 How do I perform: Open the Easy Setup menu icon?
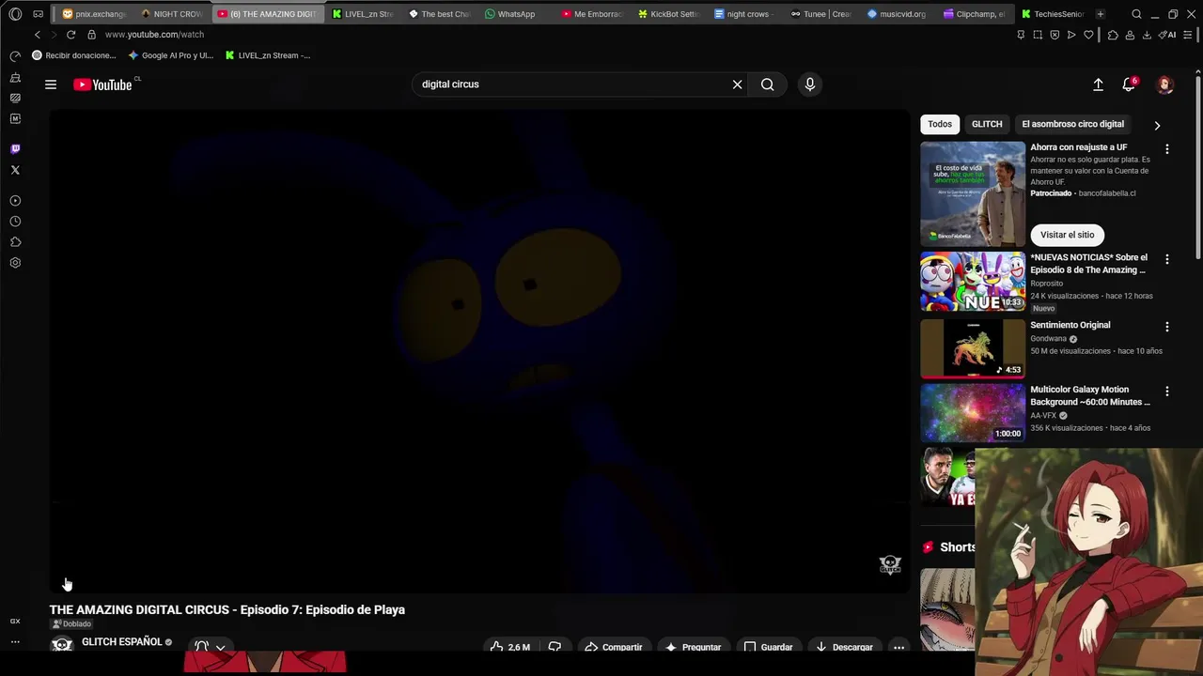[x=1189, y=35]
